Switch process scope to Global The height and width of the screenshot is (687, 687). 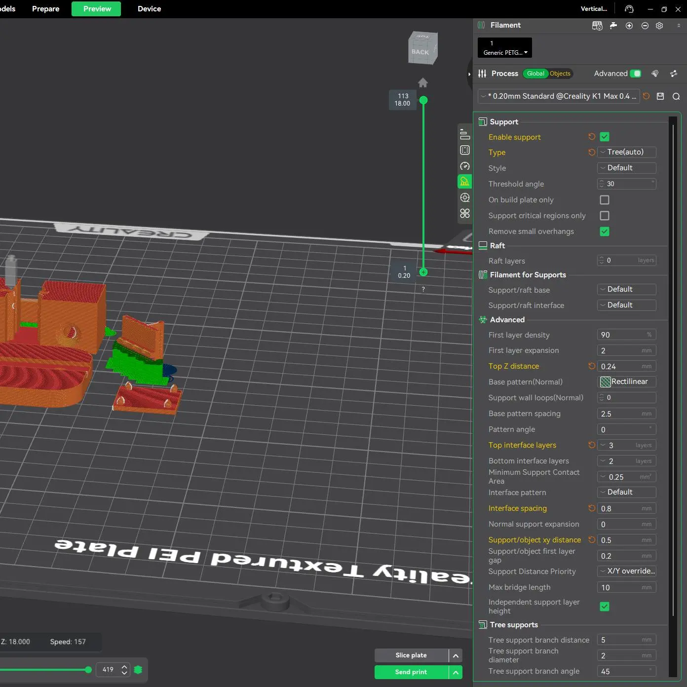point(535,74)
